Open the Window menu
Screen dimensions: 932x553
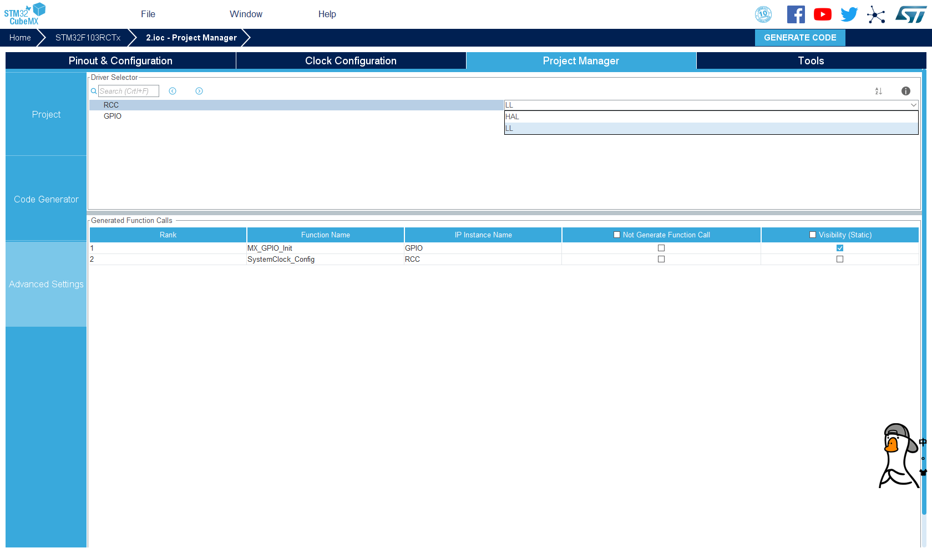coord(246,14)
